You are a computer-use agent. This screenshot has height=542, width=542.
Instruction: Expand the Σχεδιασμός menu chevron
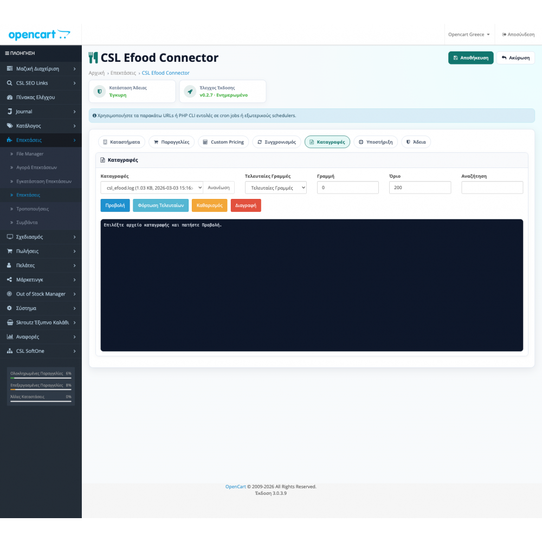click(74, 237)
